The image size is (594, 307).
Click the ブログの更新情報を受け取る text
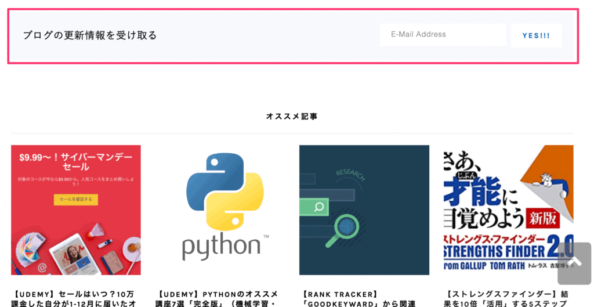pyautogui.click(x=90, y=35)
